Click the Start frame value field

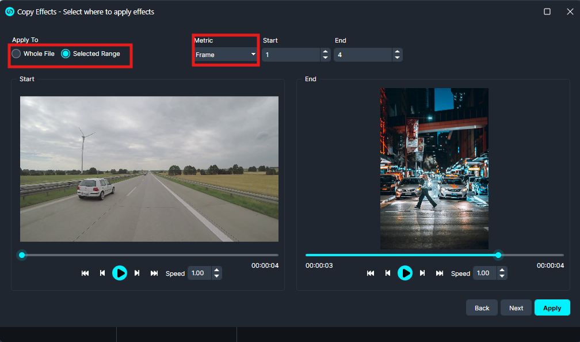coord(291,55)
